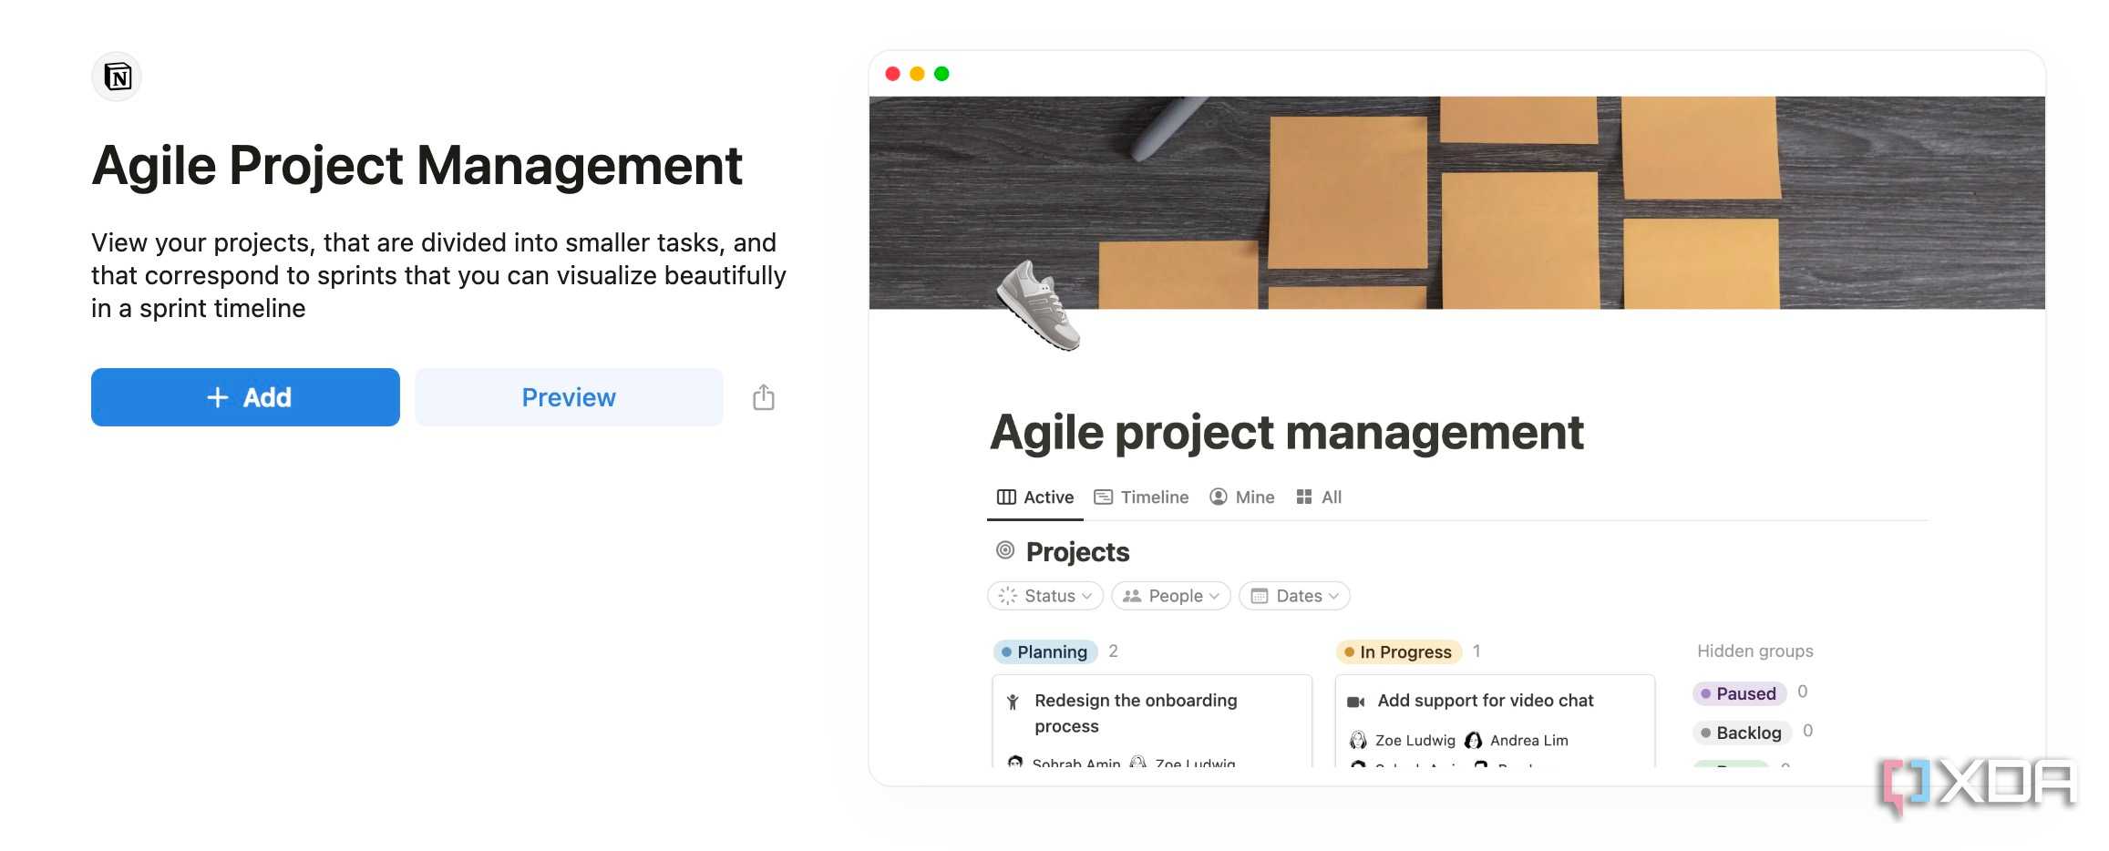Switch to the All tab
The height and width of the screenshot is (851, 2109).
coord(1319,497)
